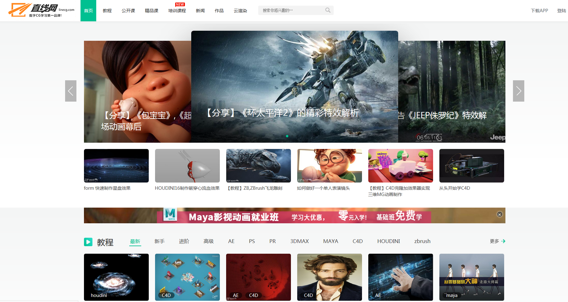This screenshot has height=302, width=568.
Task: Open the star disk effect thumbnail
Action: tap(116, 166)
